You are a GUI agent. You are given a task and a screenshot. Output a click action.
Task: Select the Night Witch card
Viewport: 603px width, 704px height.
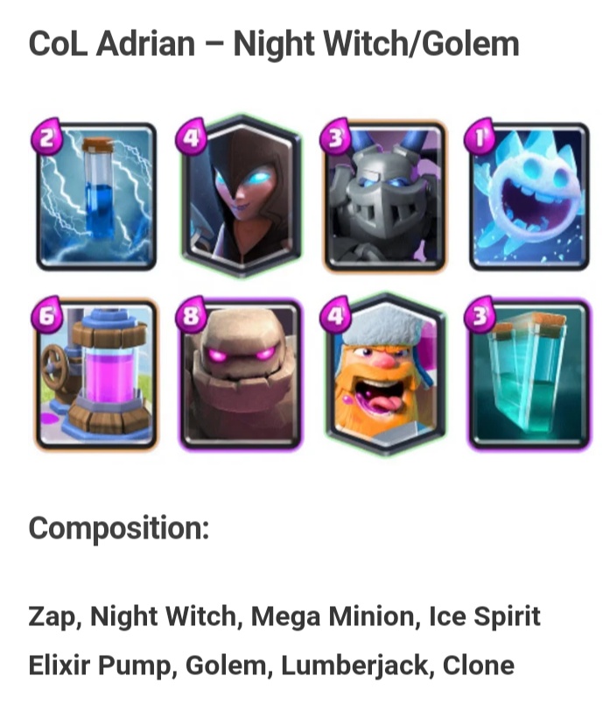[242, 197]
